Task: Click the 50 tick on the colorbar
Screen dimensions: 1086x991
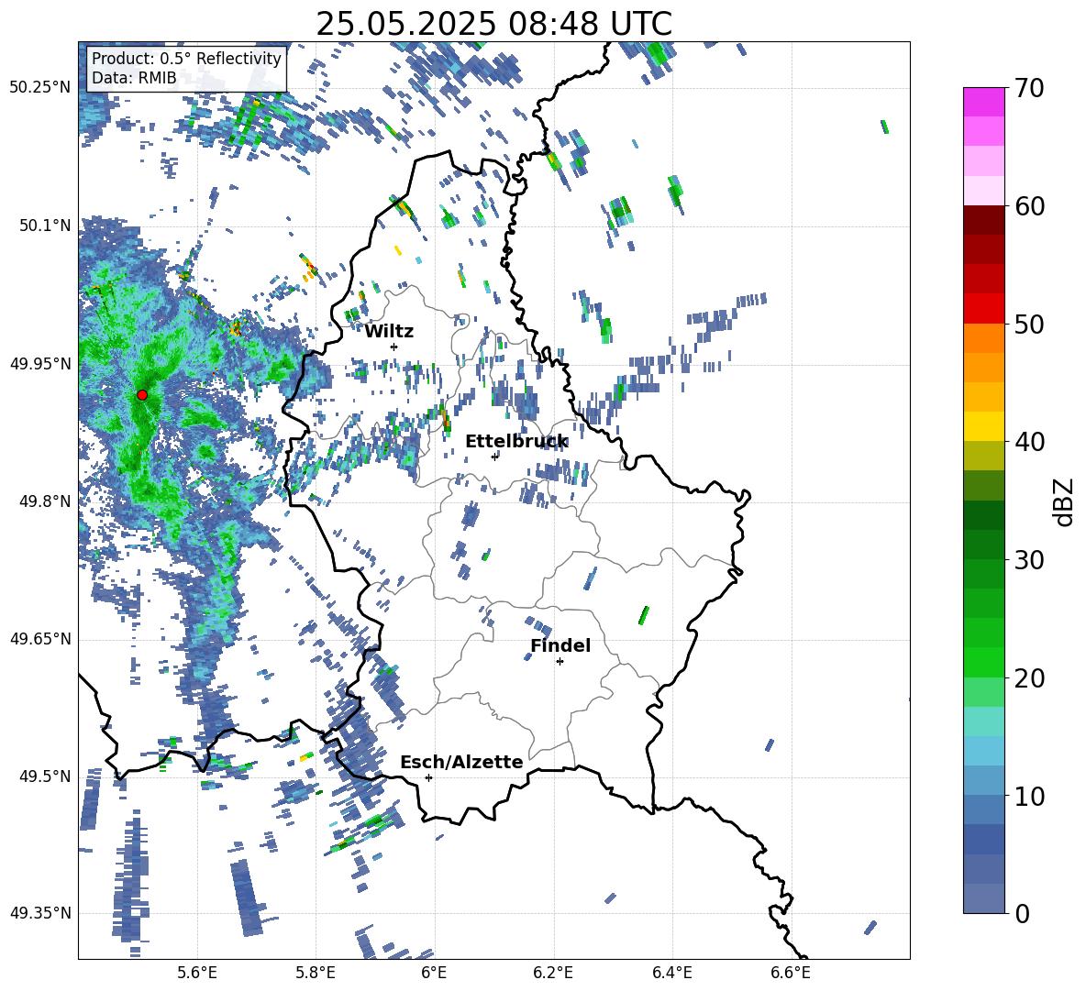Action: 1029,324
